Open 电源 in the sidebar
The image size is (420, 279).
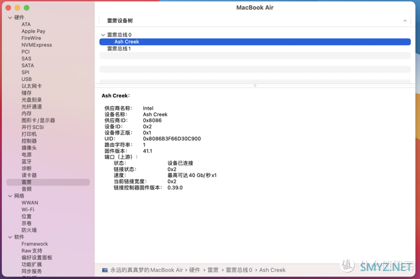[x=27, y=155]
